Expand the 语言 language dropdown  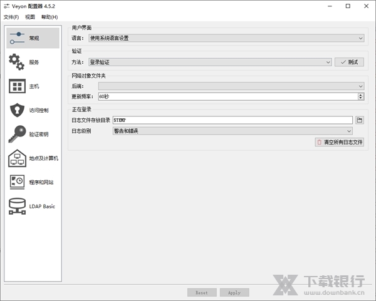pyautogui.click(x=226, y=38)
